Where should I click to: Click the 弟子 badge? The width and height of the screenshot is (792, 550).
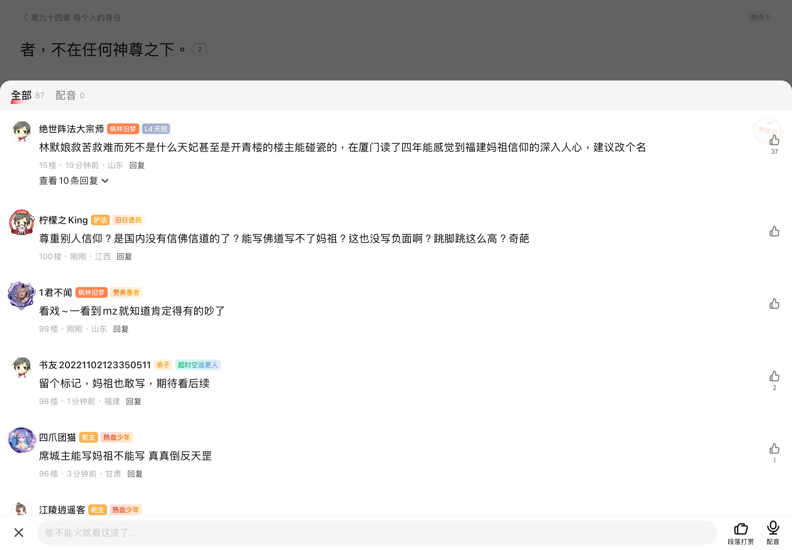click(x=163, y=365)
